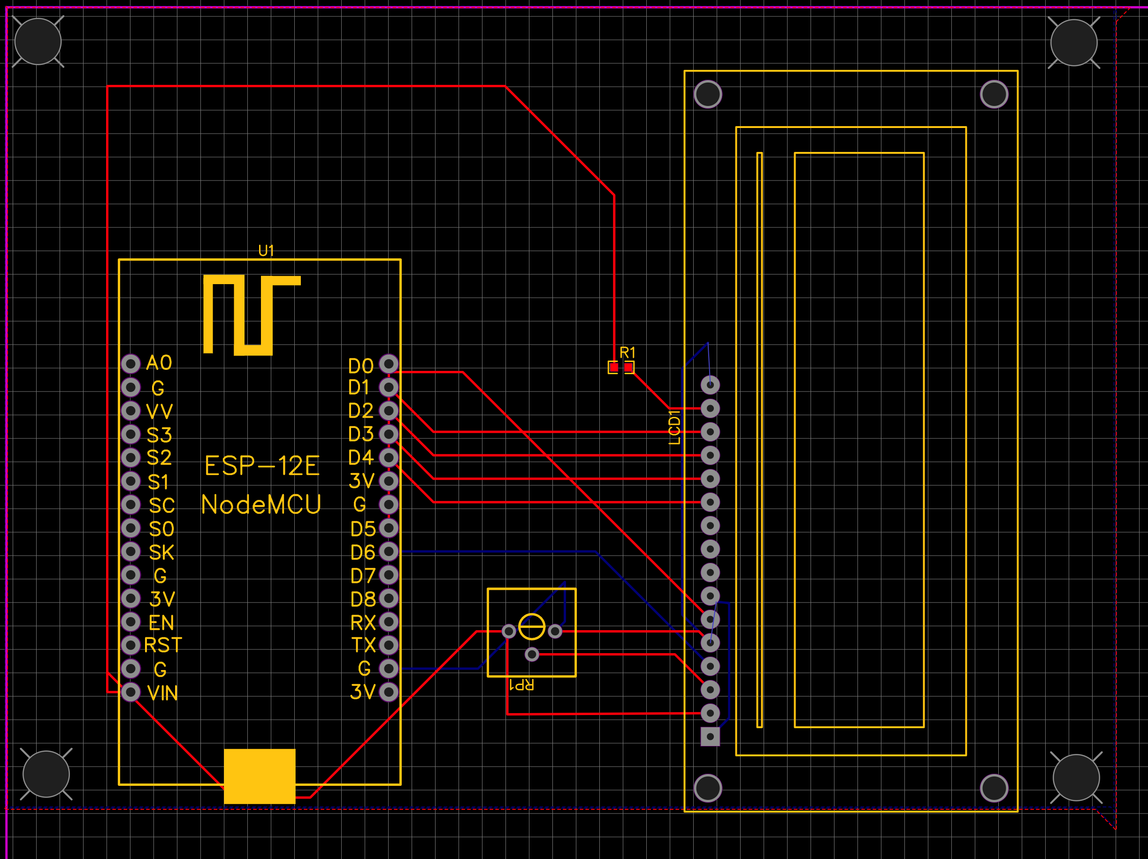Click the top-left board mounting hole
The width and height of the screenshot is (1148, 859).
coord(38,41)
